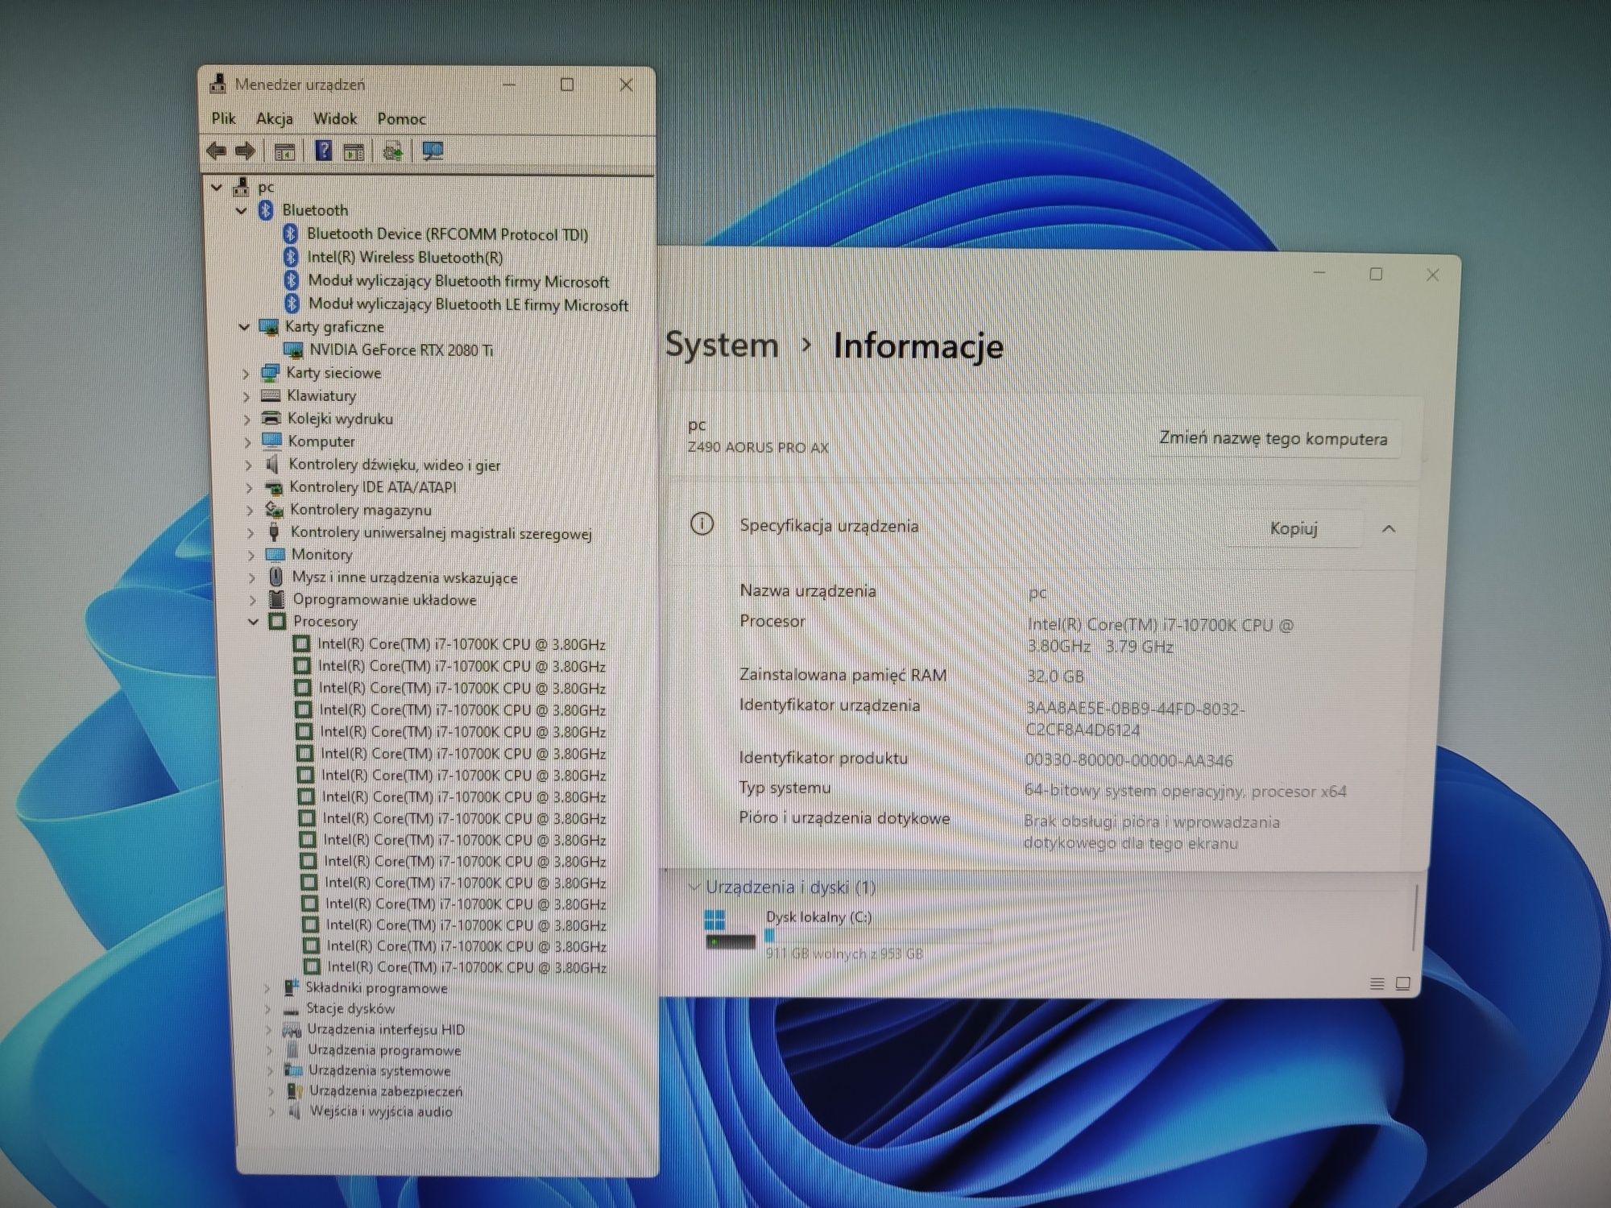Minimize the Settings window
This screenshot has width=1611, height=1208.
(x=1319, y=274)
